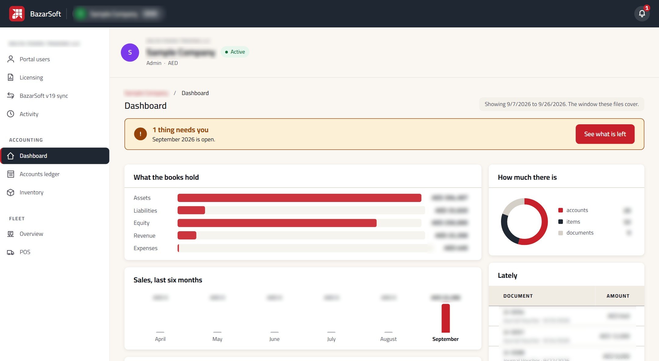The image size is (659, 361).
Task: Open the notifications bell
Action: 642,14
